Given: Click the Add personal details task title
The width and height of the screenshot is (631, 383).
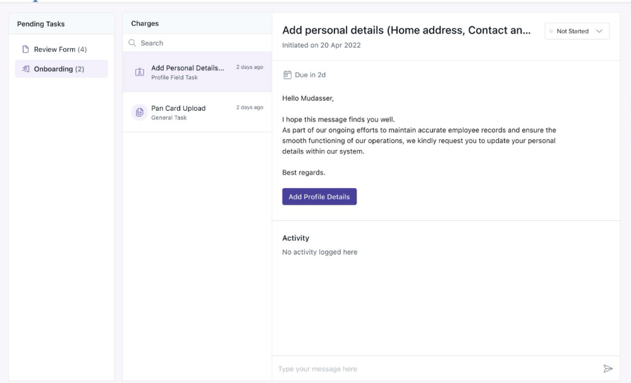Looking at the screenshot, I should point(406,30).
